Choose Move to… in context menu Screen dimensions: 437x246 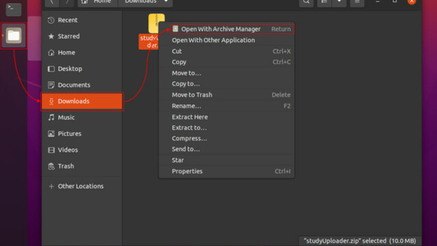pos(227,73)
